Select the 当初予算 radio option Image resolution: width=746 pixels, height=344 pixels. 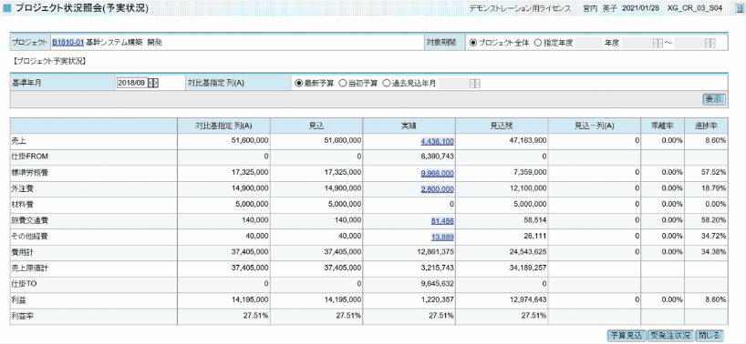click(x=342, y=83)
